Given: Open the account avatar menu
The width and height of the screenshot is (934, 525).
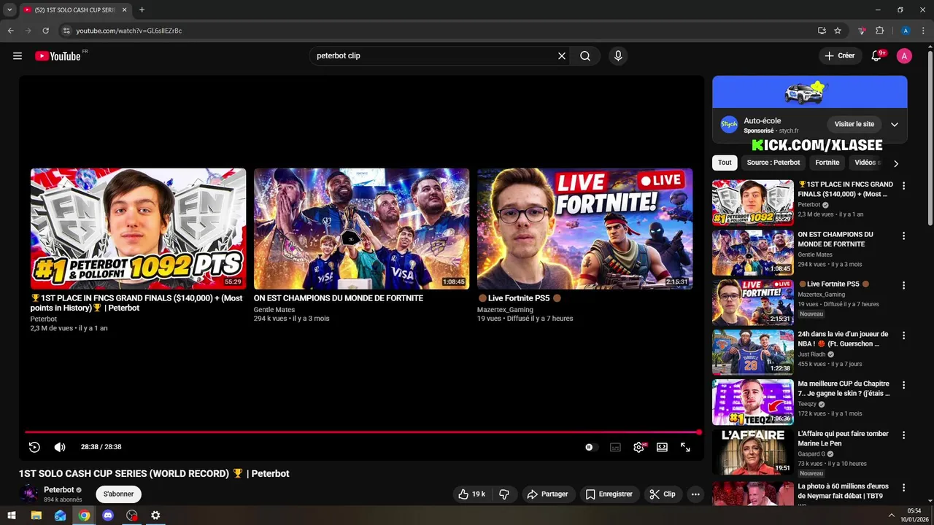Looking at the screenshot, I should (905, 56).
